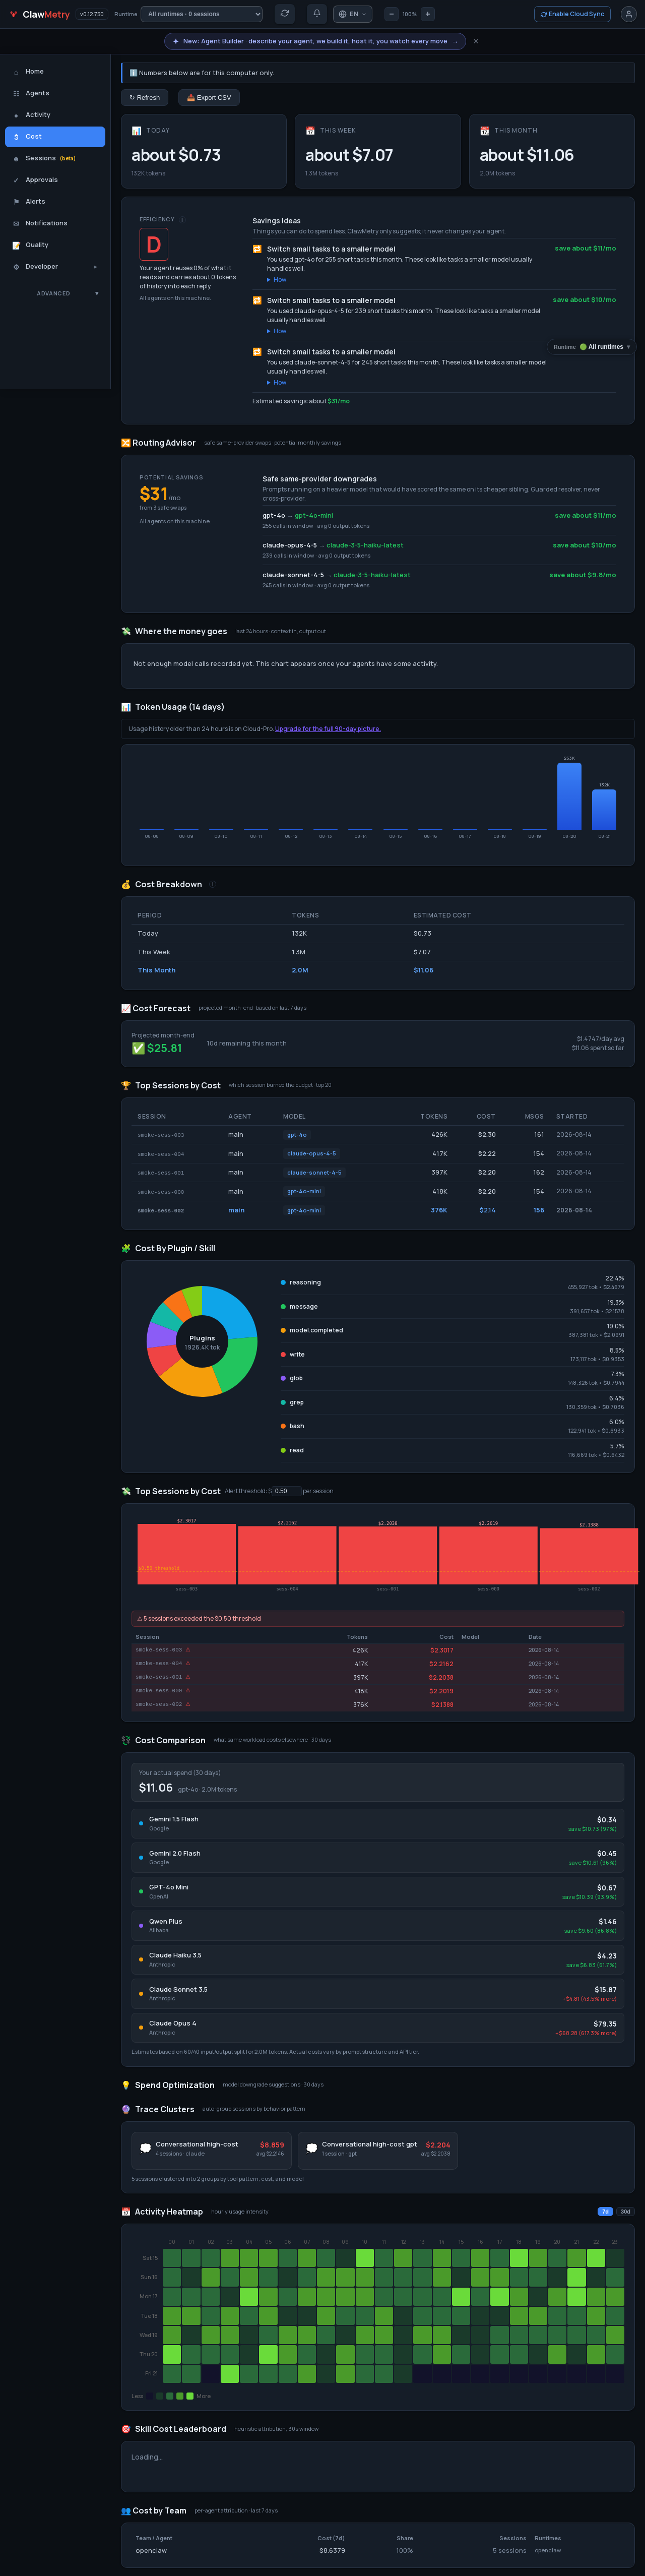Click the Routing Advisor shuffle icon
The height and width of the screenshot is (2576, 645).
[126, 443]
